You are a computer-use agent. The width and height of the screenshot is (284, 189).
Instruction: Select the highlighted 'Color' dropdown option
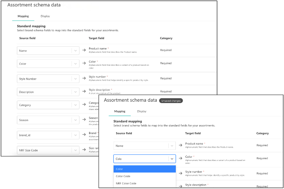click(145, 169)
